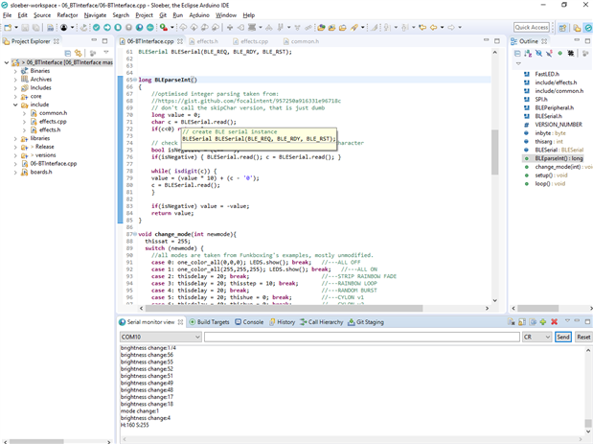Fold the BLEparseInt function at line 65
This screenshot has width=593, height=444.
point(133,79)
